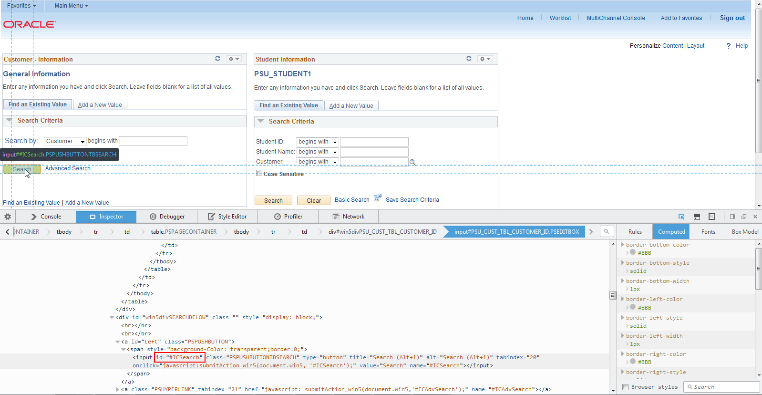Switch to Rules sidebar tab

(x=635, y=231)
